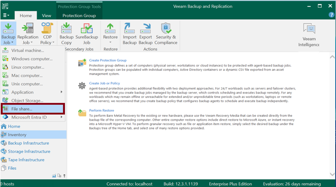Image resolution: width=336 pixels, height=187 pixels.
Task: Create a SureBackup Job
Action: point(87,34)
